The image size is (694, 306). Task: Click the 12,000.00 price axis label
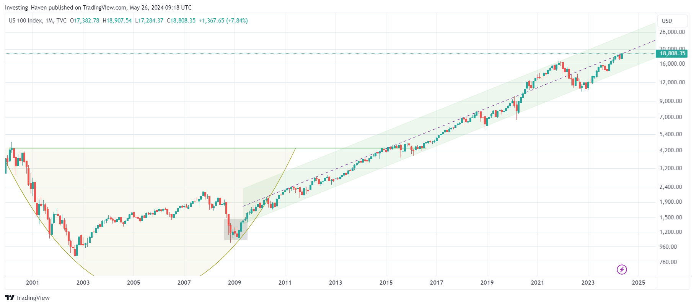click(x=672, y=82)
